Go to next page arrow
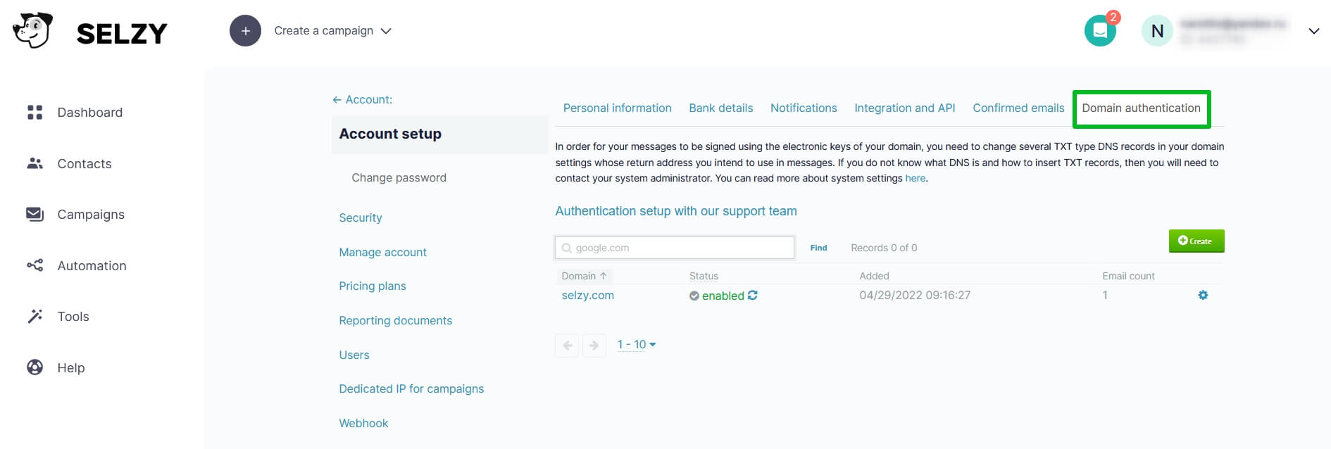The image size is (1331, 449). 594,346
